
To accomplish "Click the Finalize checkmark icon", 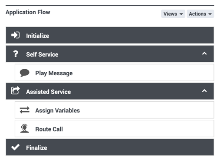I will coord(16,147).
